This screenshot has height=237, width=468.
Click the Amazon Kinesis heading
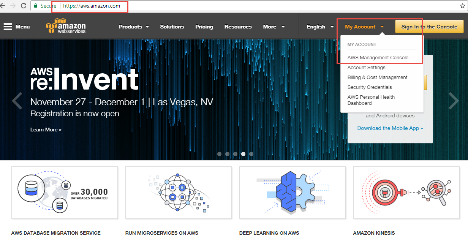point(374,233)
